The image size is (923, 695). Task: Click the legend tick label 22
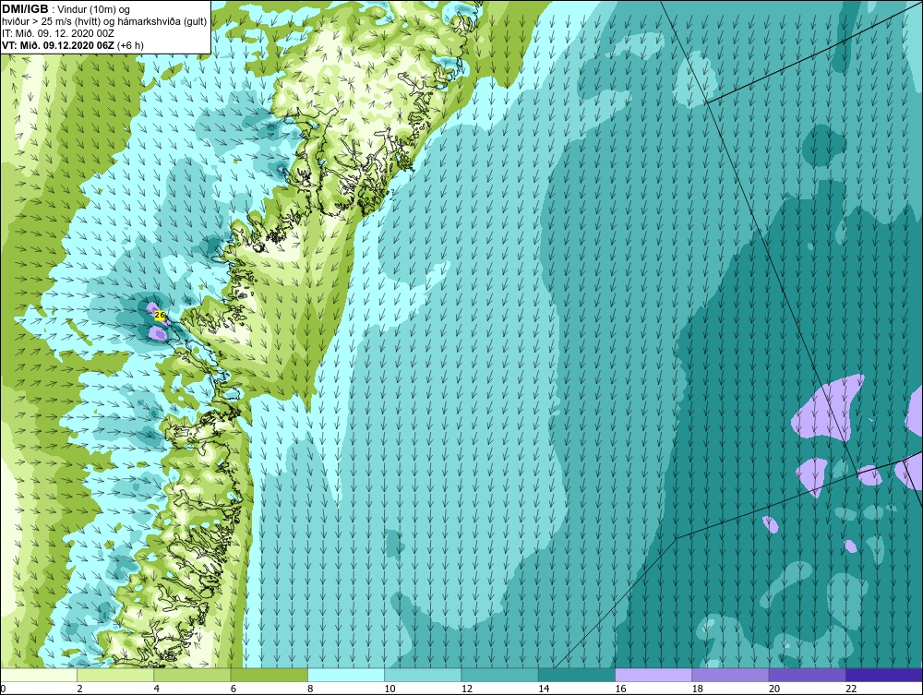pyautogui.click(x=851, y=689)
